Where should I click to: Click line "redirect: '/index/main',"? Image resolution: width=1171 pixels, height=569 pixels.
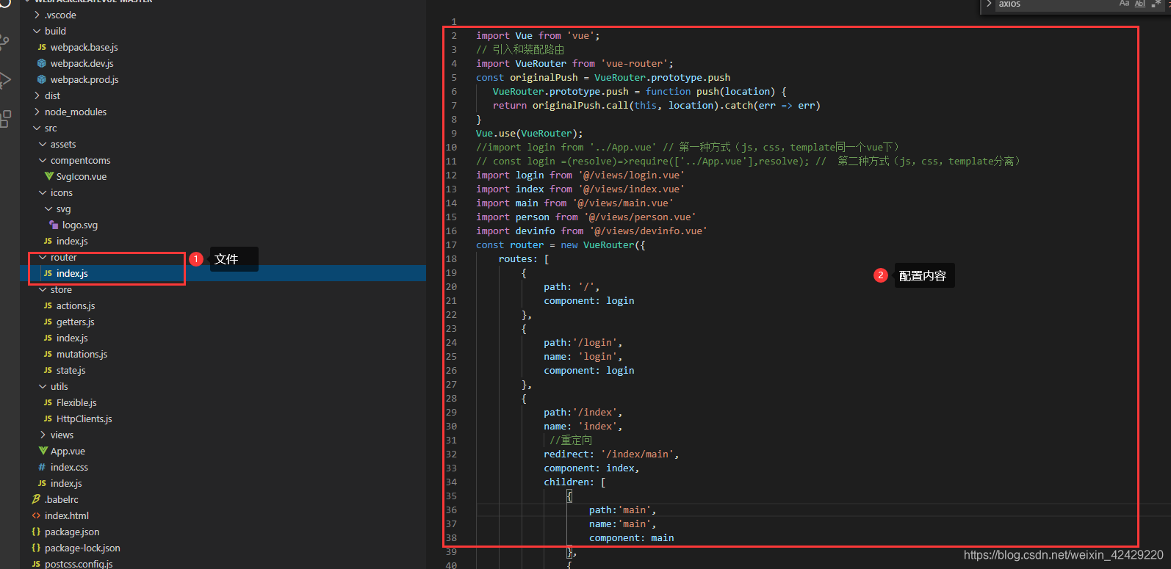[x=611, y=454]
